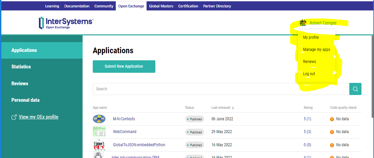Select Applications in the left sidebar
Screen dimensions: 374x158
click(42, 50)
